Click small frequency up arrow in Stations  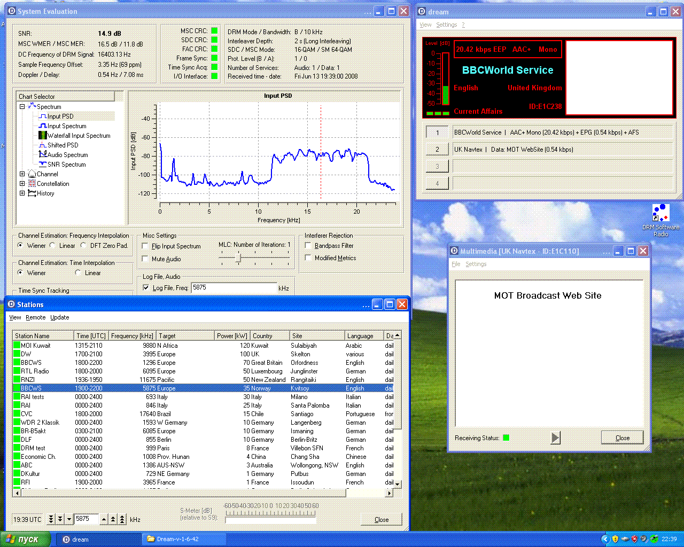click(x=104, y=519)
